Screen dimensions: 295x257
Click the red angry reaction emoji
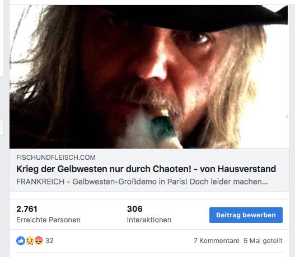click(x=39, y=241)
